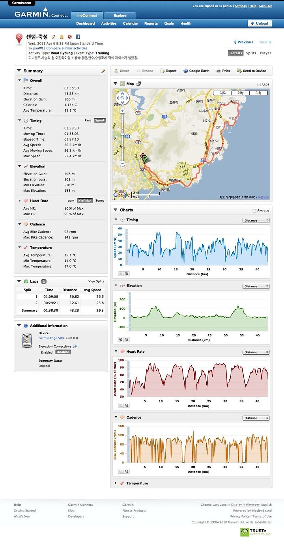This screenshot has width=284, height=553.
Task: Click zoom-in magnifier under the Timing chart
Action: tap(121, 274)
